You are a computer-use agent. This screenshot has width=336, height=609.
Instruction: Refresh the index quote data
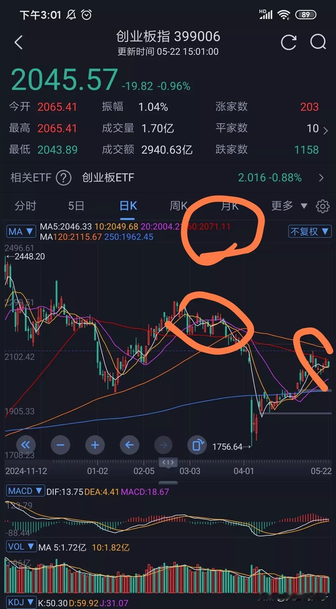point(289,42)
